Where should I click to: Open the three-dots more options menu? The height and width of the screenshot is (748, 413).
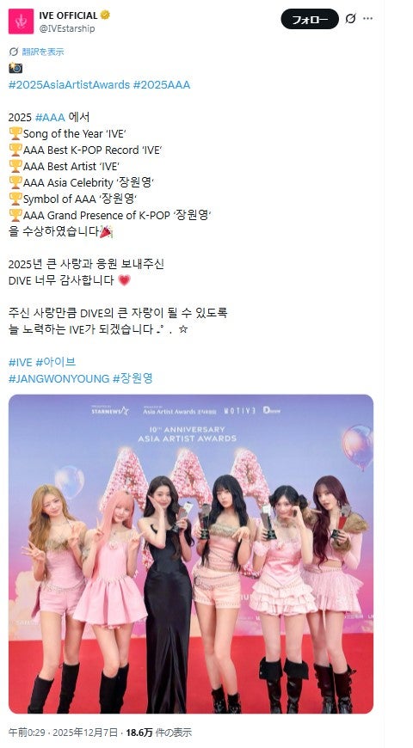click(x=367, y=19)
